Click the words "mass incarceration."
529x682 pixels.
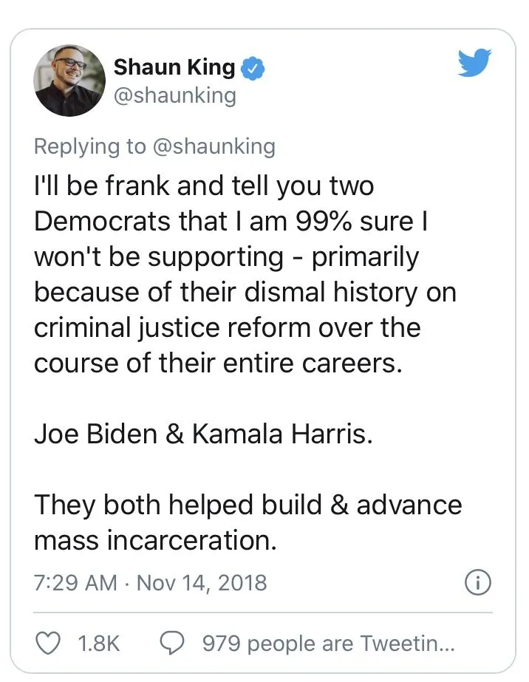(x=155, y=541)
